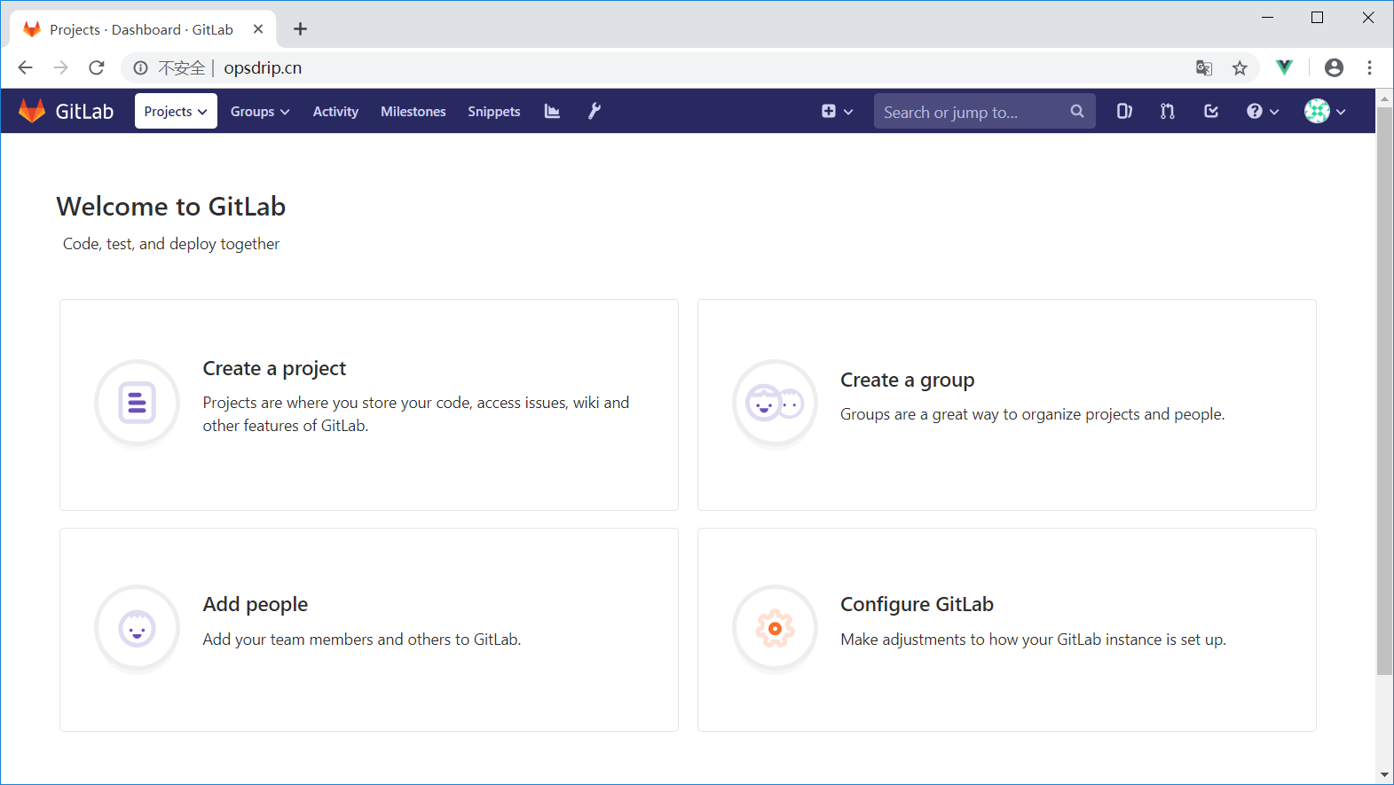Click the Add people heading
This screenshot has height=785, width=1394.
[x=256, y=604]
